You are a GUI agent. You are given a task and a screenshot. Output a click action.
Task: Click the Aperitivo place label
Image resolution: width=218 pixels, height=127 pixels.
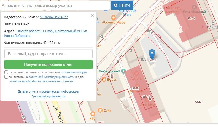pos(147,104)
